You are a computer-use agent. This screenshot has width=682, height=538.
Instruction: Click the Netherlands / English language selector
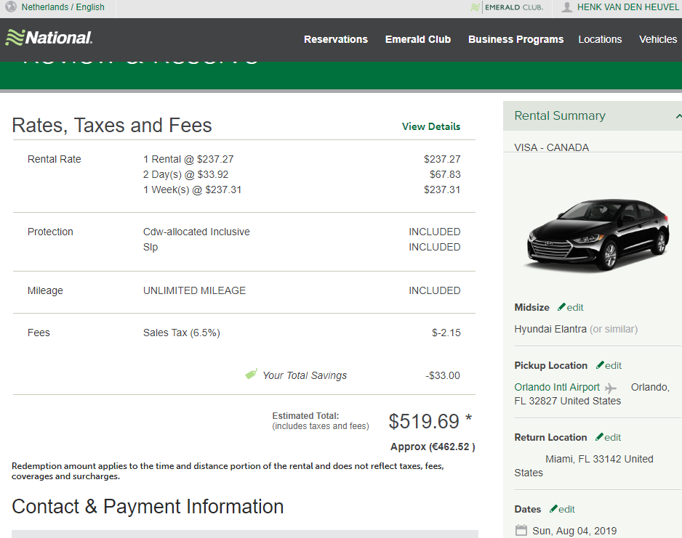click(63, 7)
